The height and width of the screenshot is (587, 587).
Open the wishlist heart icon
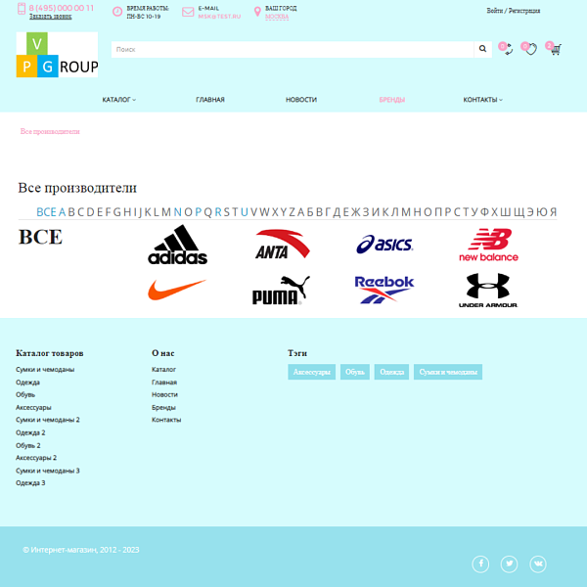coord(529,48)
